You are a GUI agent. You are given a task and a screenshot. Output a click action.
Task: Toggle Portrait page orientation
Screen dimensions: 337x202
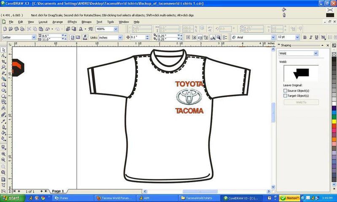[73, 37]
